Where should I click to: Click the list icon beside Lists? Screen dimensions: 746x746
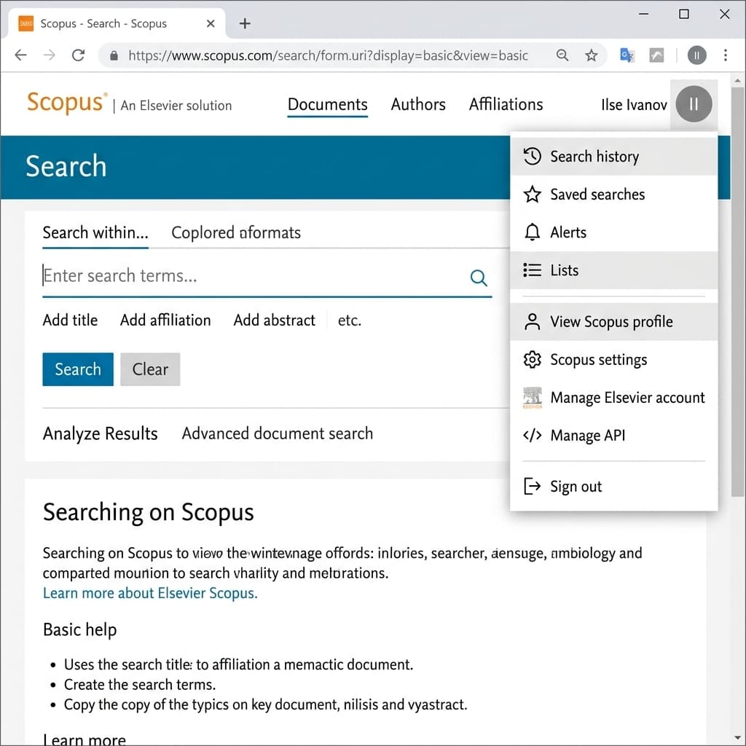532,270
